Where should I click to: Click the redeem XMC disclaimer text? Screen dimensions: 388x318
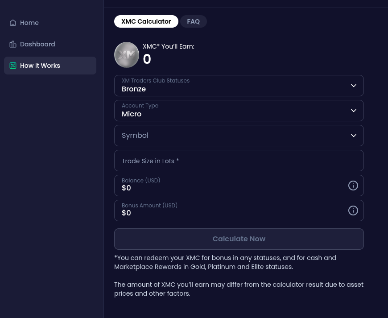click(x=225, y=262)
